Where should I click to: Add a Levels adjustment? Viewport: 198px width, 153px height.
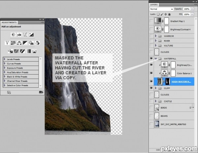(x=19, y=35)
